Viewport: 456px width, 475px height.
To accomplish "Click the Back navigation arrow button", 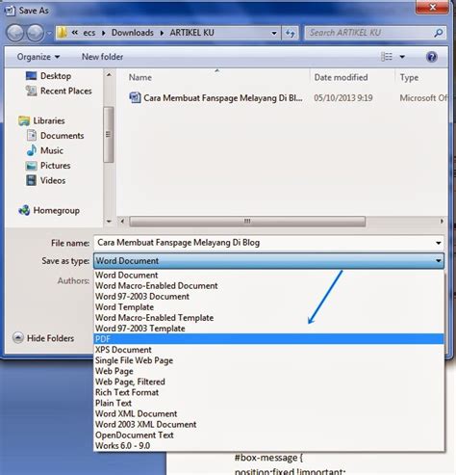I will [15, 33].
